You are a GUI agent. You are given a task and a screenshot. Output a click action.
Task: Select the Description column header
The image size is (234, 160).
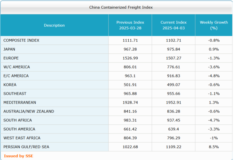(54, 25)
